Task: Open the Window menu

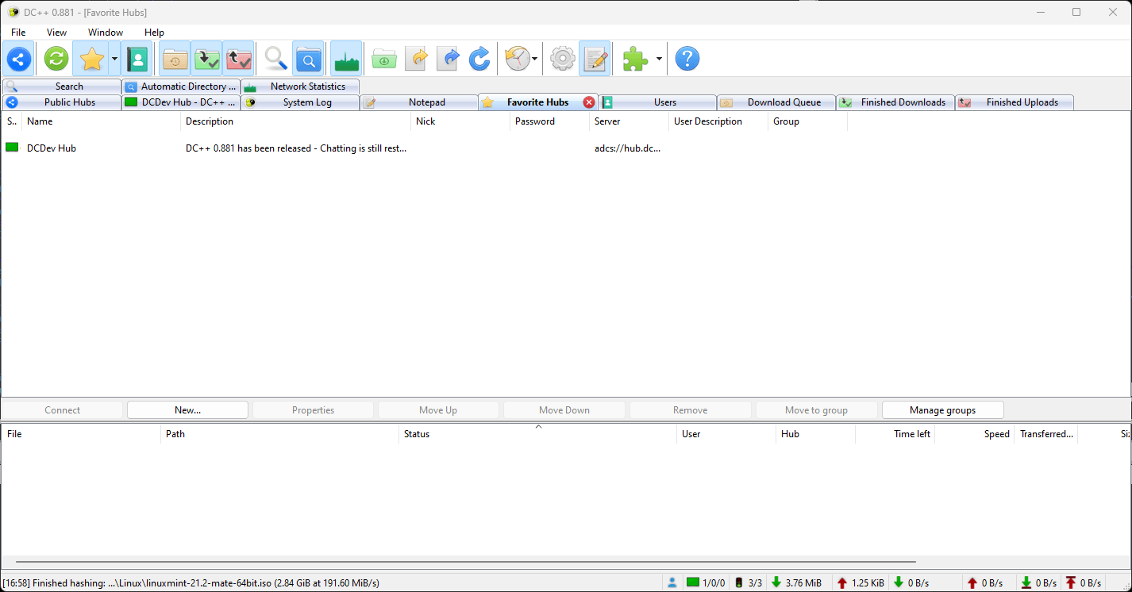Action: pyautogui.click(x=106, y=33)
